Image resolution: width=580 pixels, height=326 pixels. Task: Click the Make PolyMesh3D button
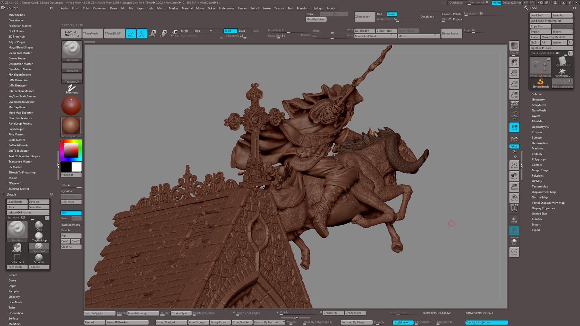point(556,37)
